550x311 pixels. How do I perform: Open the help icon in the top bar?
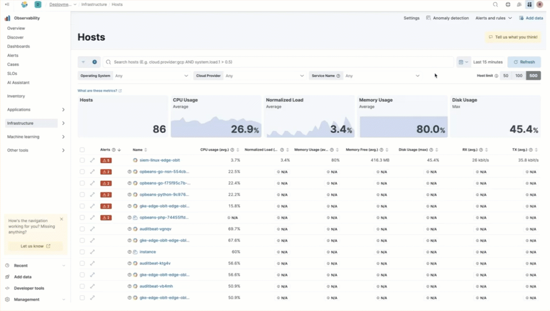pos(508,4)
